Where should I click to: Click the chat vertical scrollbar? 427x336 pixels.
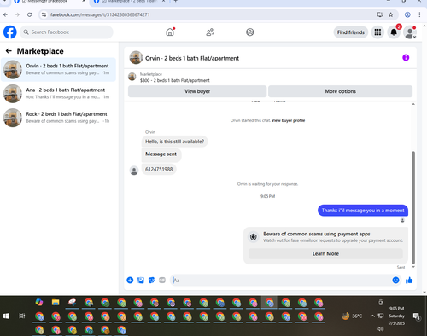tap(413, 207)
